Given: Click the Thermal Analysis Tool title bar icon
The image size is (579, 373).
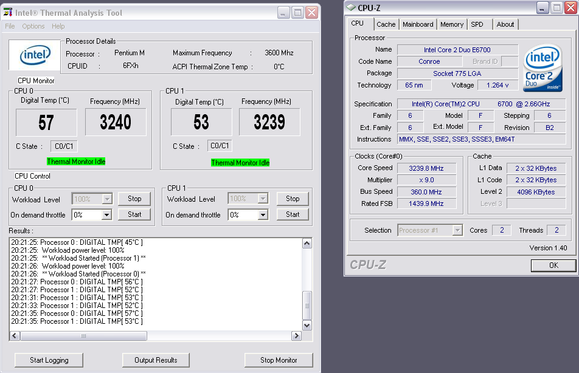Looking at the screenshot, I should tap(8, 13).
